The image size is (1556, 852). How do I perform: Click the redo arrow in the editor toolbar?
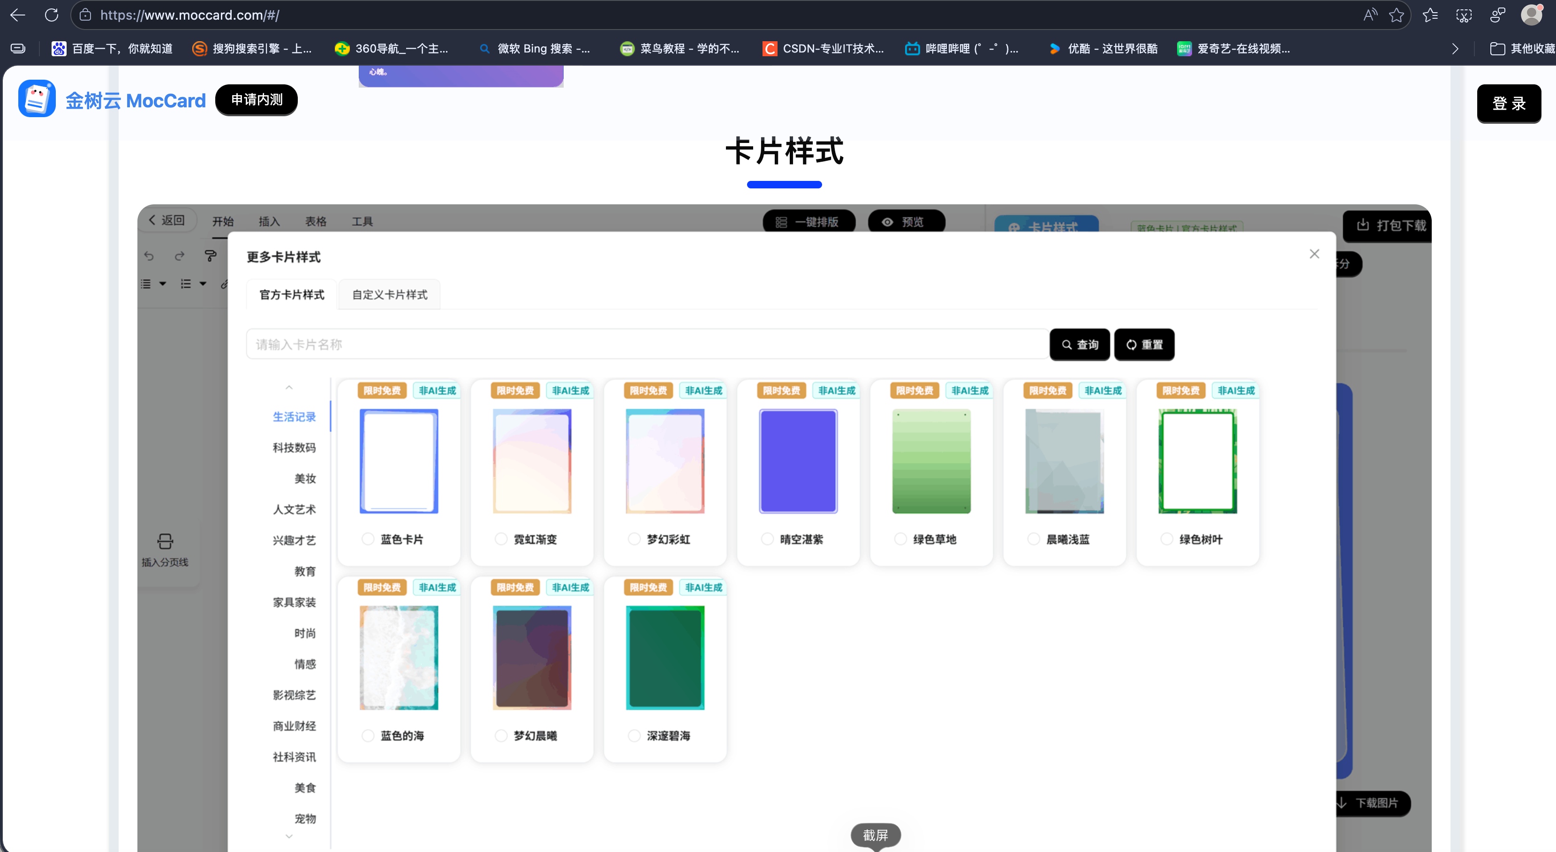tap(180, 256)
